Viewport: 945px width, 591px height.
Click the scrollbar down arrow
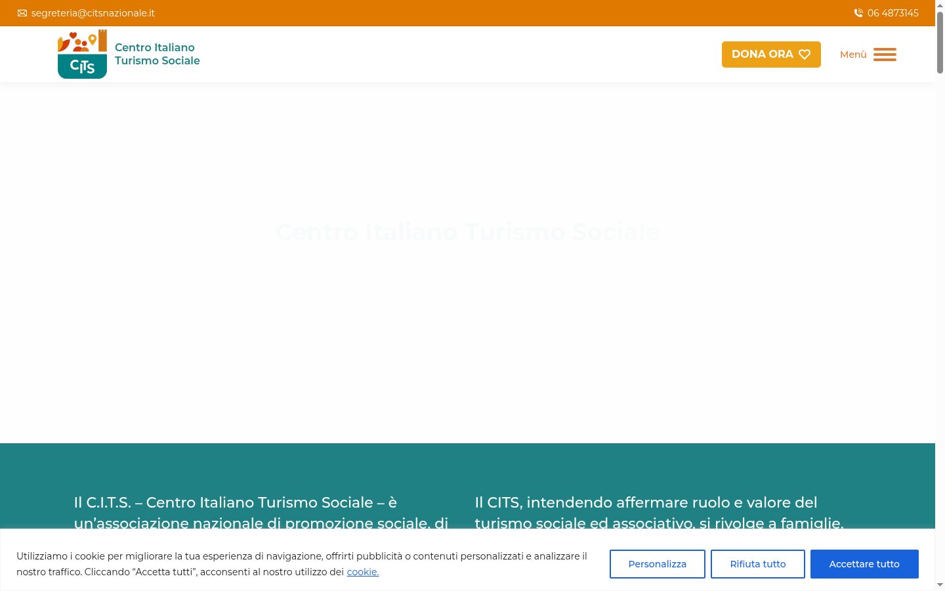click(940, 584)
